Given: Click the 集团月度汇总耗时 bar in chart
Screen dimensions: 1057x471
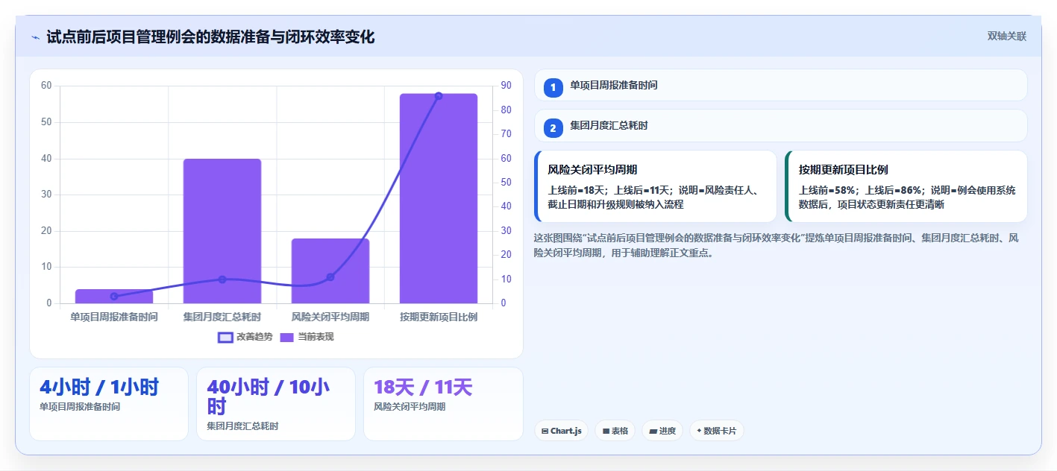Looking at the screenshot, I should tap(222, 231).
